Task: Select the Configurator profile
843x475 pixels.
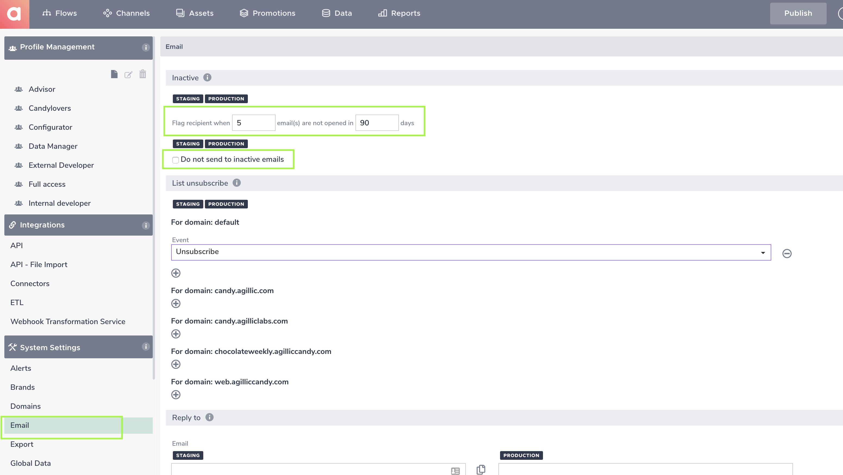Action: click(50, 127)
